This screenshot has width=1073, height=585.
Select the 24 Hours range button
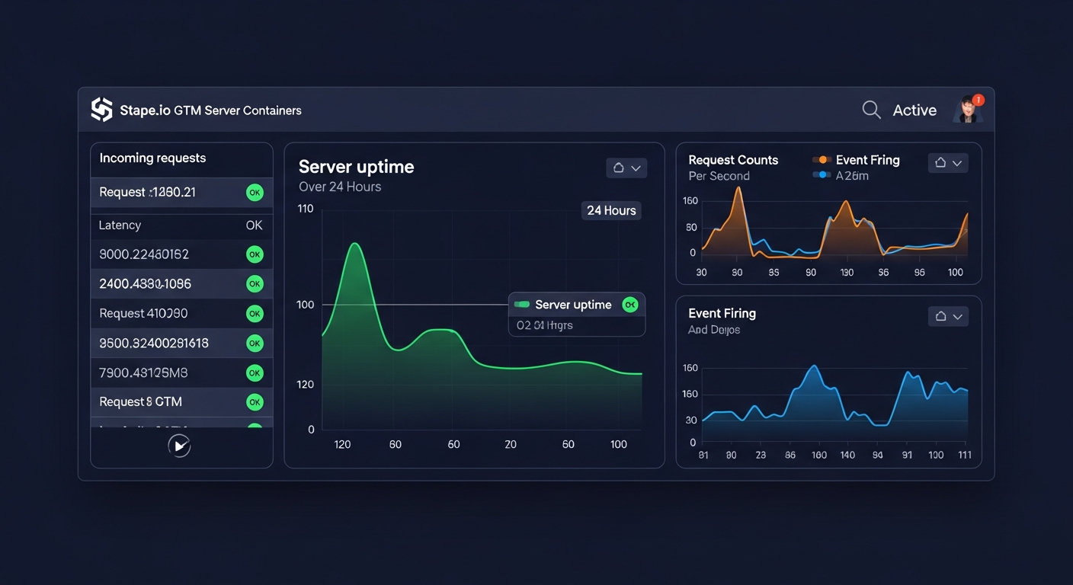point(611,210)
